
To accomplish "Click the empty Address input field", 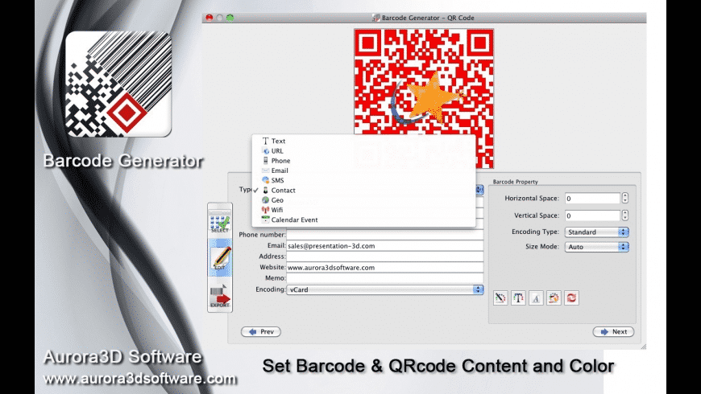I will pos(385,257).
